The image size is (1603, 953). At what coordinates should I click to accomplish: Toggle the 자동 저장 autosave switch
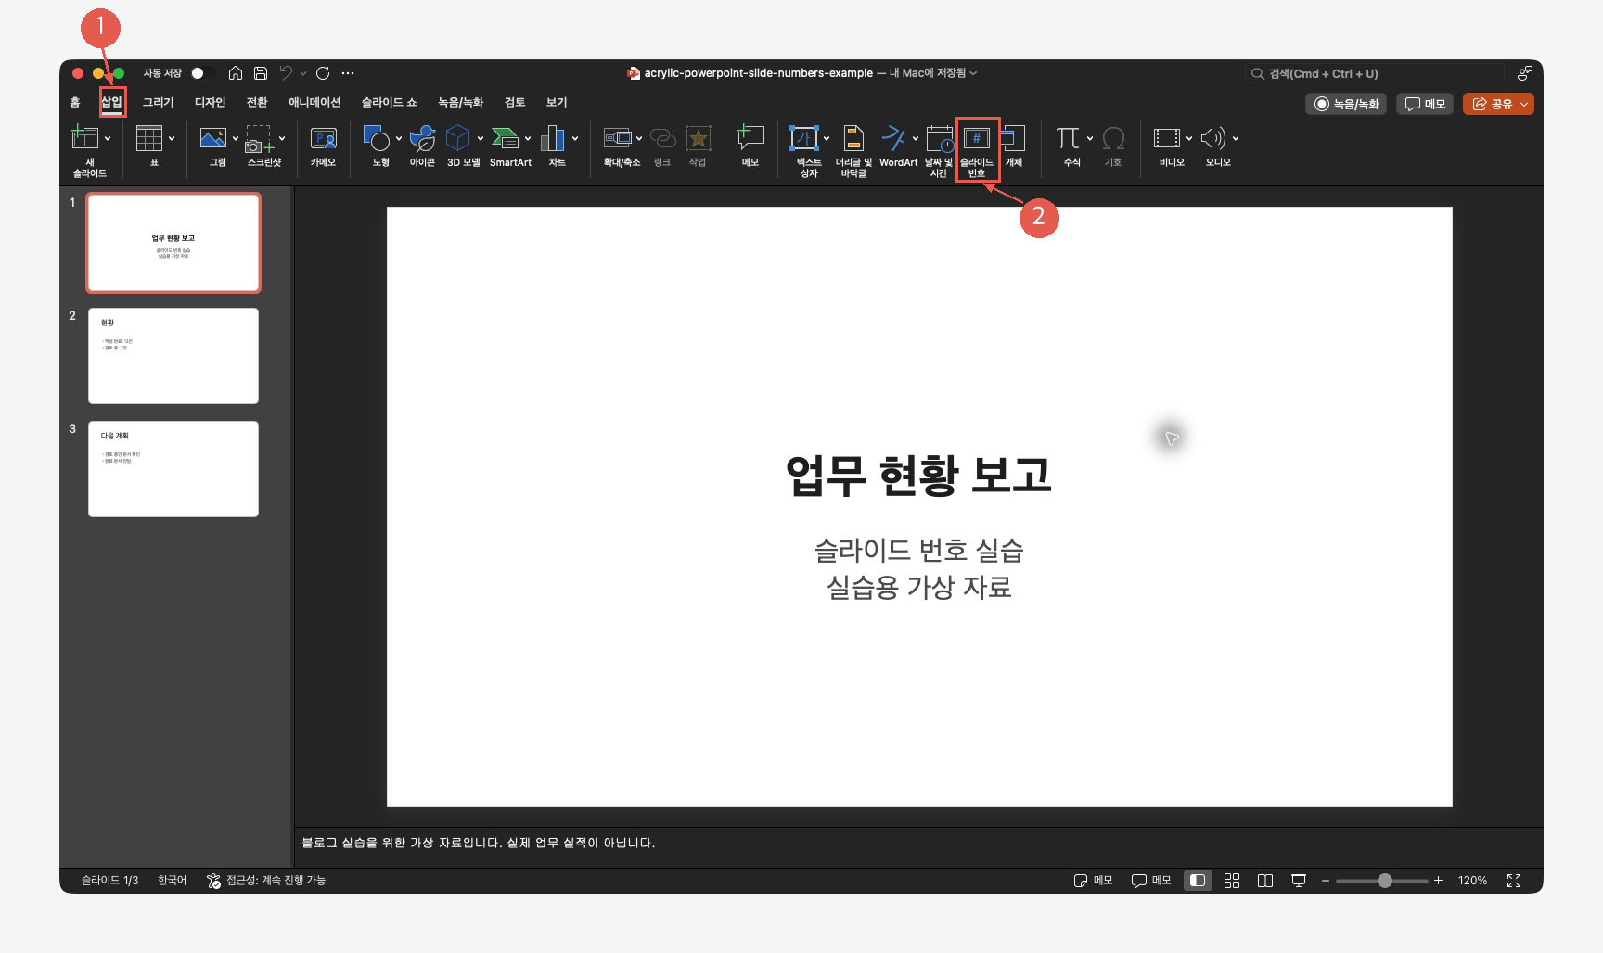click(x=203, y=73)
